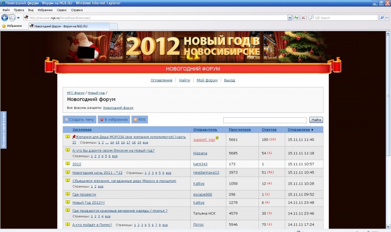This screenshot has width=391, height=232.
Task: Open the 'Сервис' menu
Action: click(62, 10)
